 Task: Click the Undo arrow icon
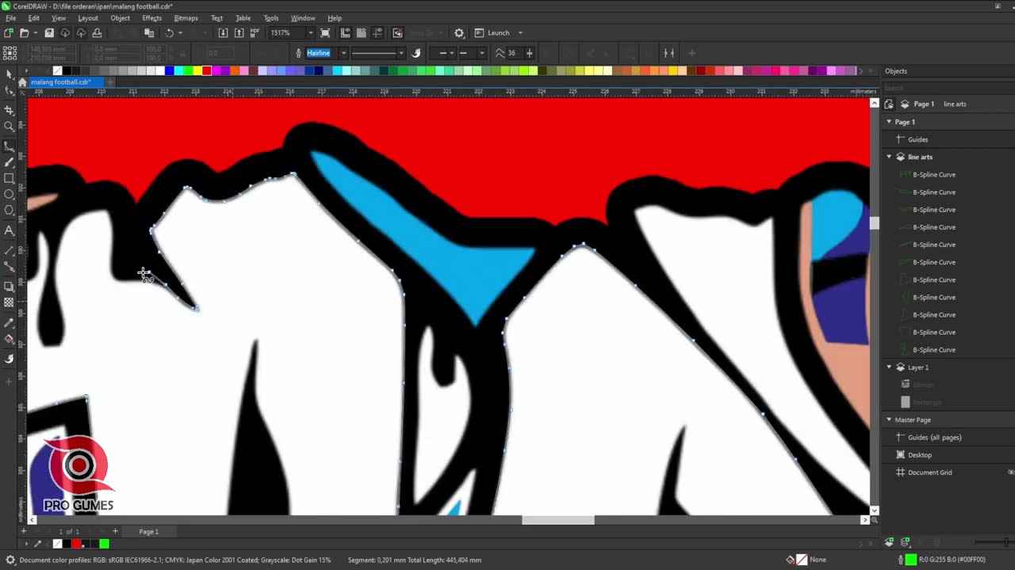point(169,32)
